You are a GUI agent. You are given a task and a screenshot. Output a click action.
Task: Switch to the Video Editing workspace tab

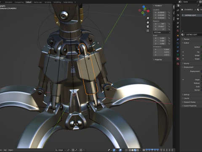[x=68, y=2]
